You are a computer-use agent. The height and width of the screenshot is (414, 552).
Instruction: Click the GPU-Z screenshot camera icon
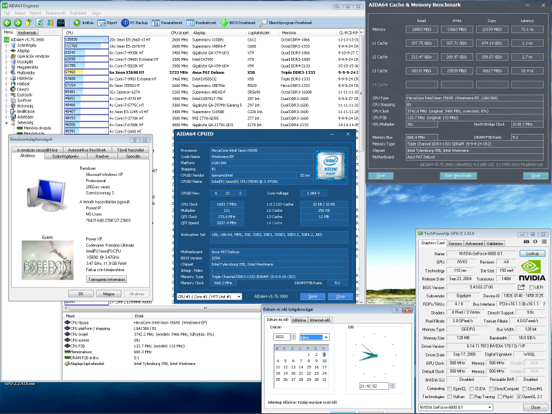click(x=526, y=242)
